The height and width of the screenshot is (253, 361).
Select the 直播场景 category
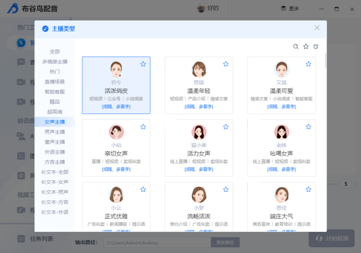point(55,82)
